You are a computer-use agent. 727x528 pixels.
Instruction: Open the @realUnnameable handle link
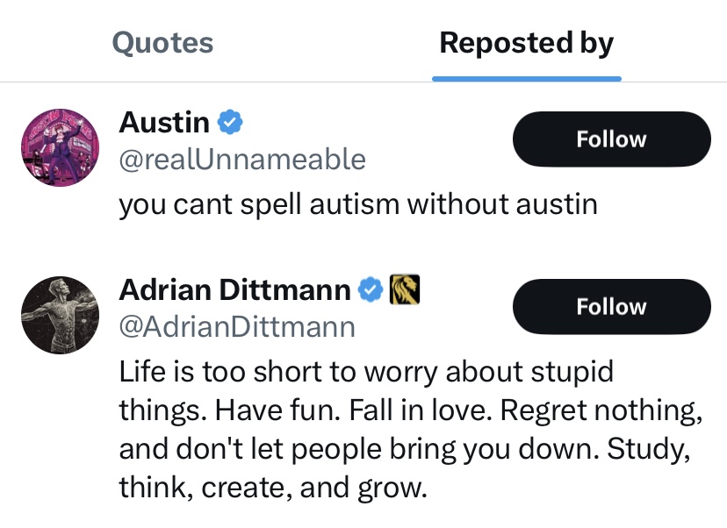tap(241, 160)
